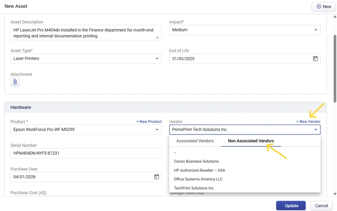Click the Purchase Date date field
337x211 pixels.
[86, 177]
